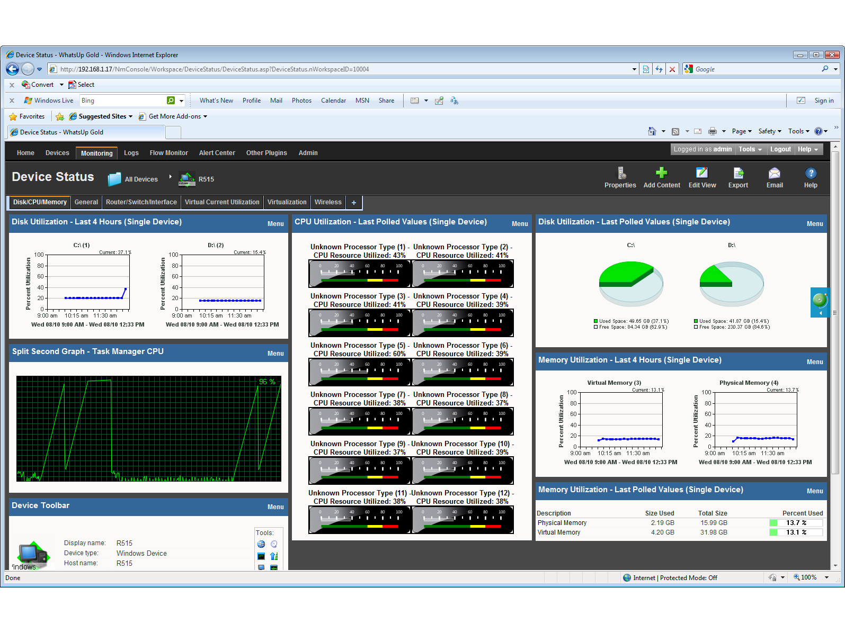This screenshot has height=633, width=845.
Task: Open IE home page icon
Action: [652, 131]
